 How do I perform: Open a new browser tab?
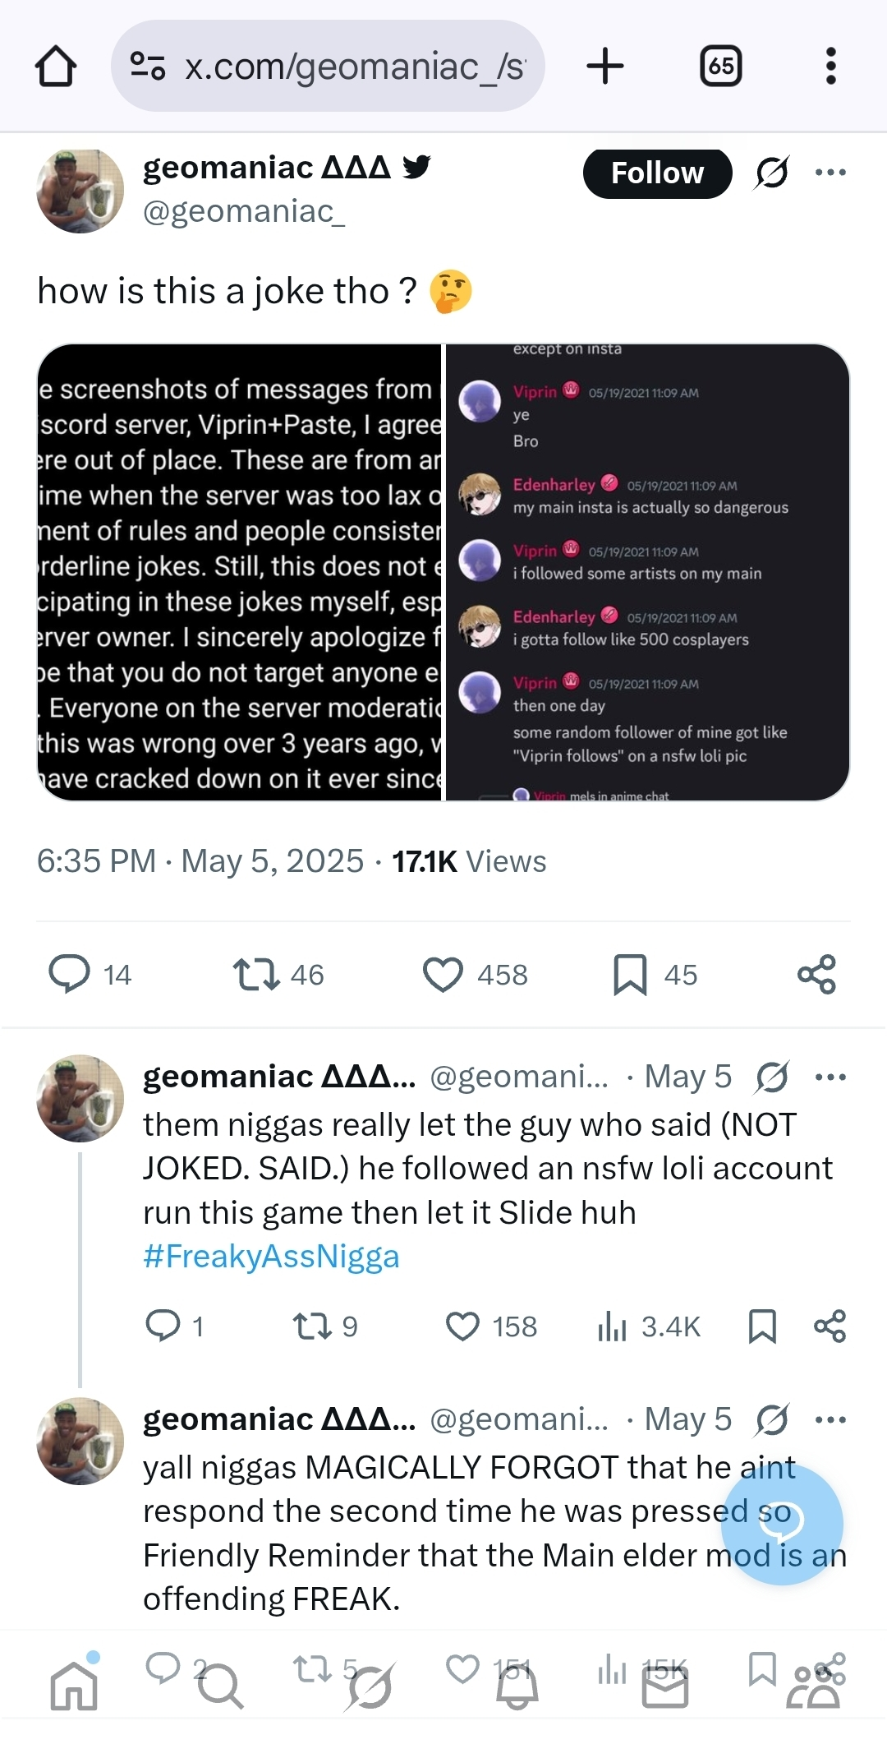click(605, 66)
